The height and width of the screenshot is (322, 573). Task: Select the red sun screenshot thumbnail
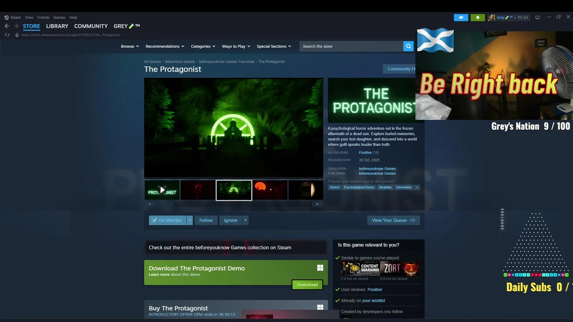[270, 190]
